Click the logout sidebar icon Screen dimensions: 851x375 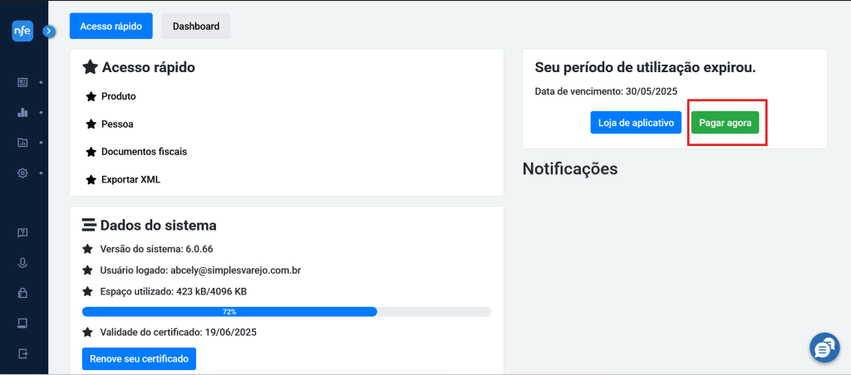click(22, 353)
